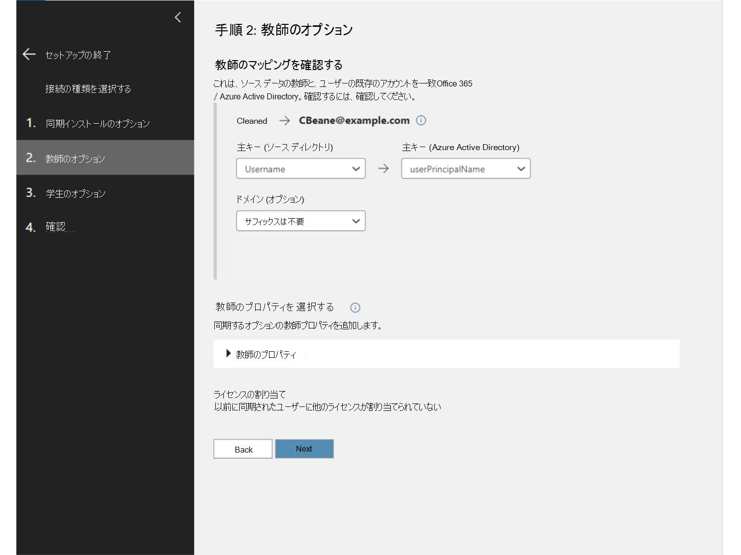
Task: Click the セットアップの終了 label
Action: (x=78, y=55)
